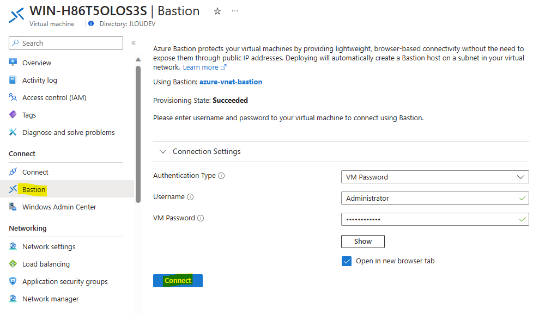The image size is (533, 315).
Task: Favorite this page with the star icon
Action: [x=217, y=11]
